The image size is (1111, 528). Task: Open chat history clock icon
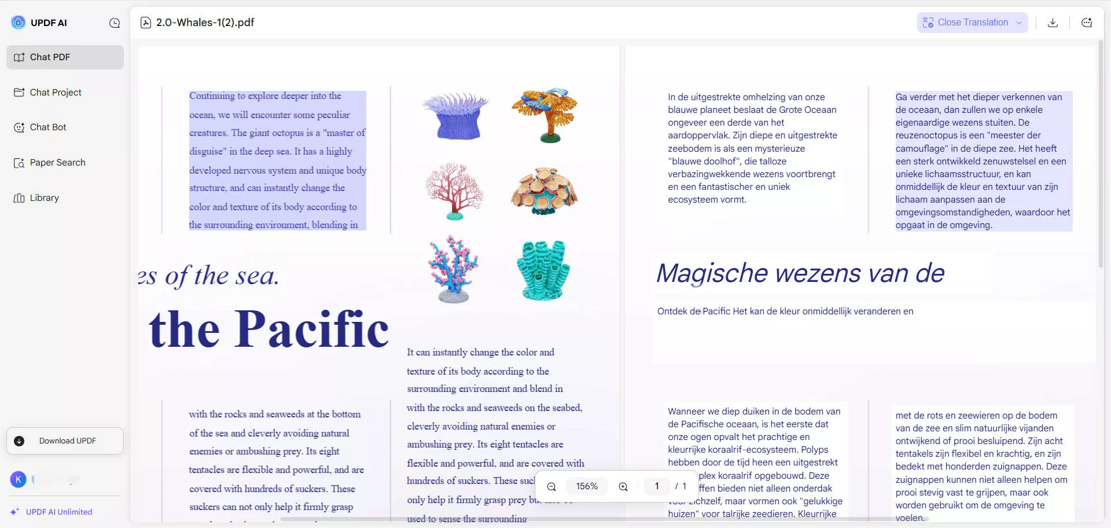[115, 23]
